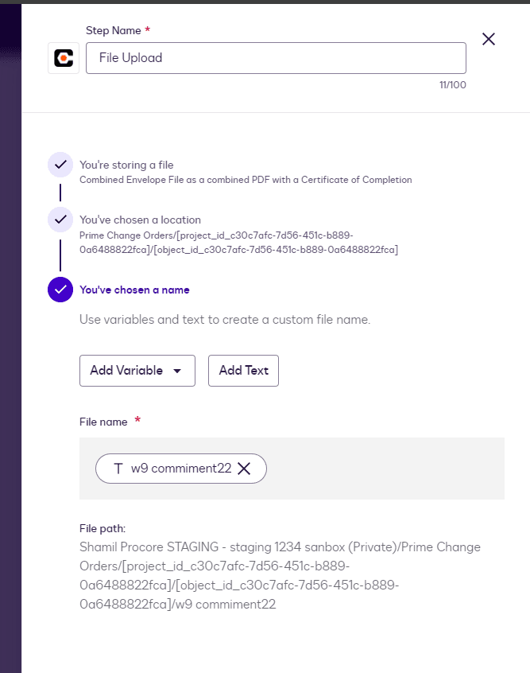The height and width of the screenshot is (673, 530).
Task: Select the "You've chosen a name" step heading
Action: click(134, 290)
